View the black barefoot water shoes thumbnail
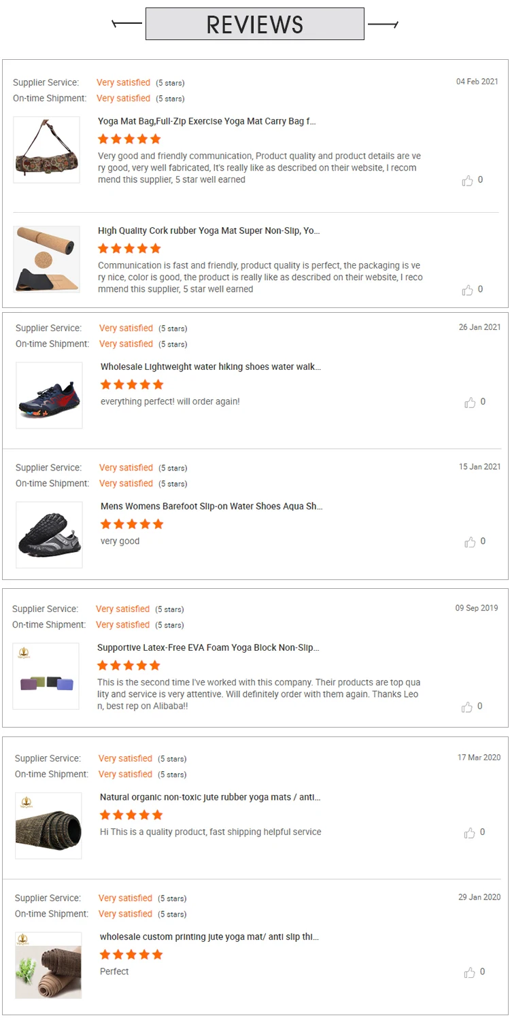The width and height of the screenshot is (510, 1020). point(49,535)
